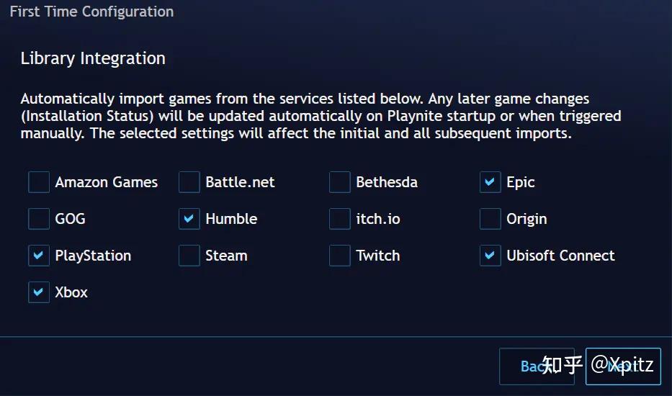Click the Battle.net label text

pos(240,182)
